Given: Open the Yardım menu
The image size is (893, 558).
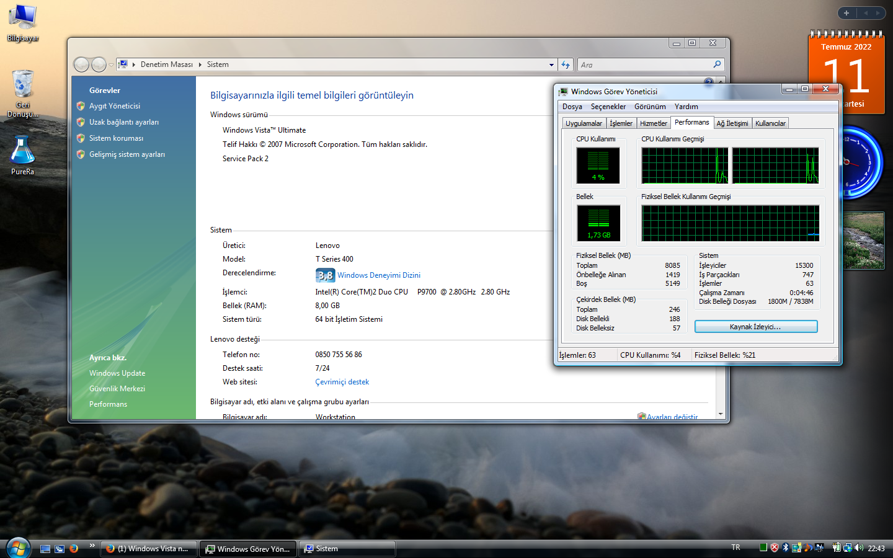Looking at the screenshot, I should (x=686, y=107).
